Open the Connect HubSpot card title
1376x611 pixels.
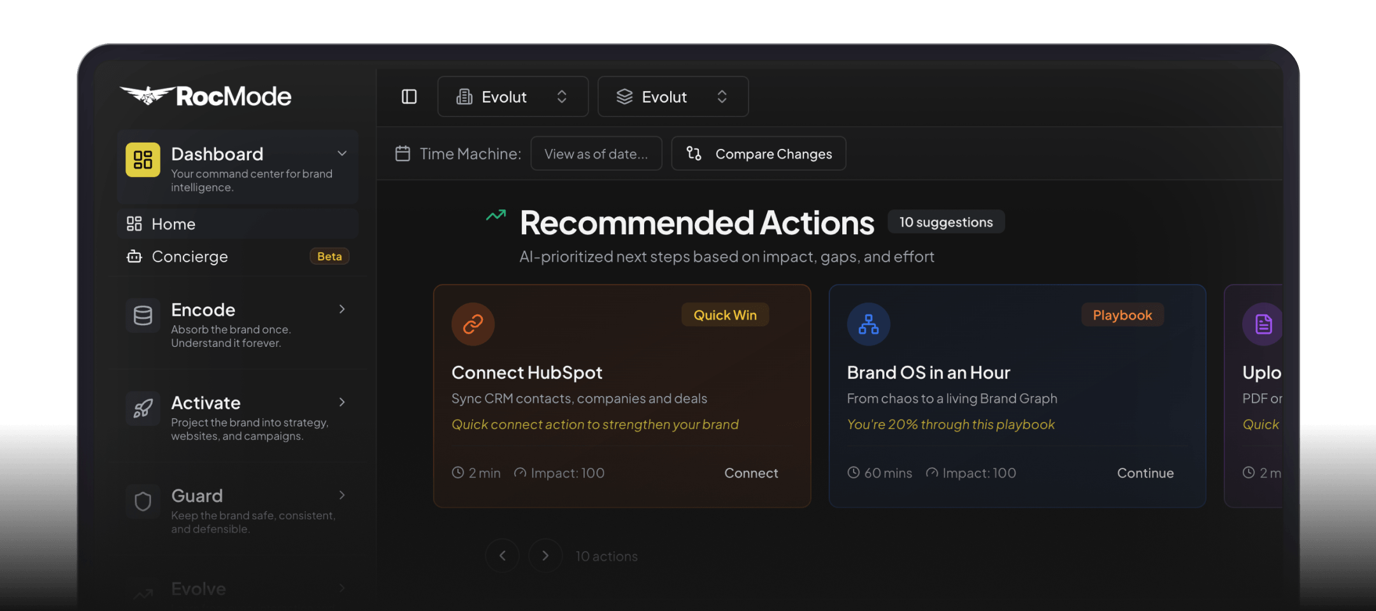[527, 372]
